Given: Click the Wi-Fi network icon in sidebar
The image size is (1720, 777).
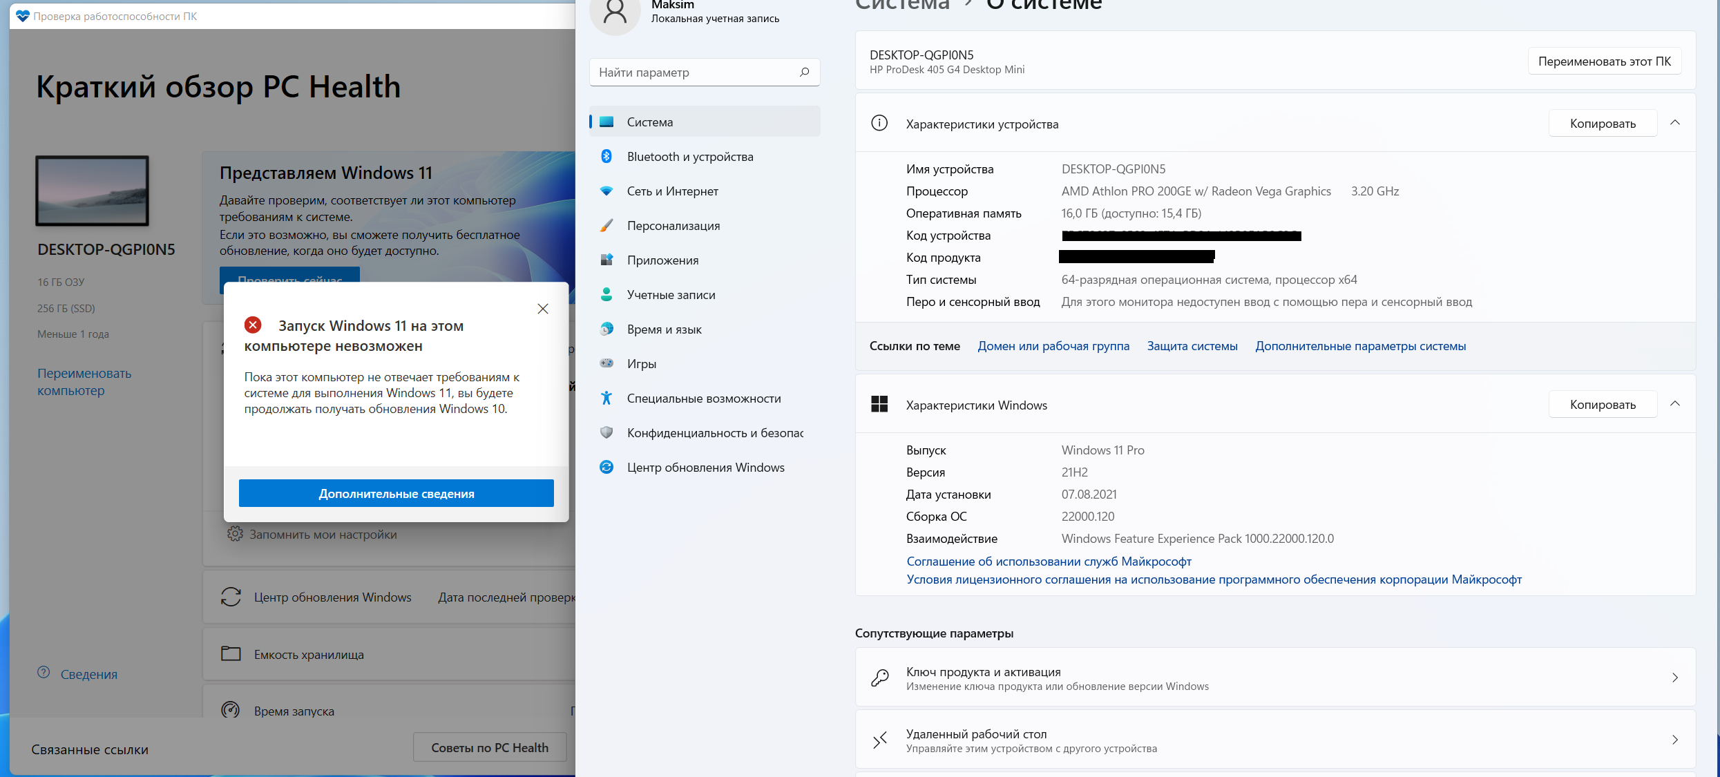Looking at the screenshot, I should tap(606, 191).
